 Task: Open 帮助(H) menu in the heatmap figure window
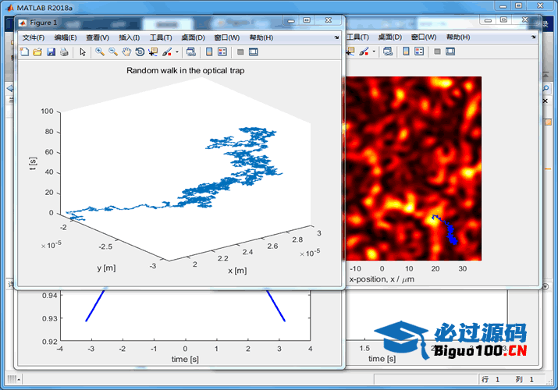[x=458, y=37]
